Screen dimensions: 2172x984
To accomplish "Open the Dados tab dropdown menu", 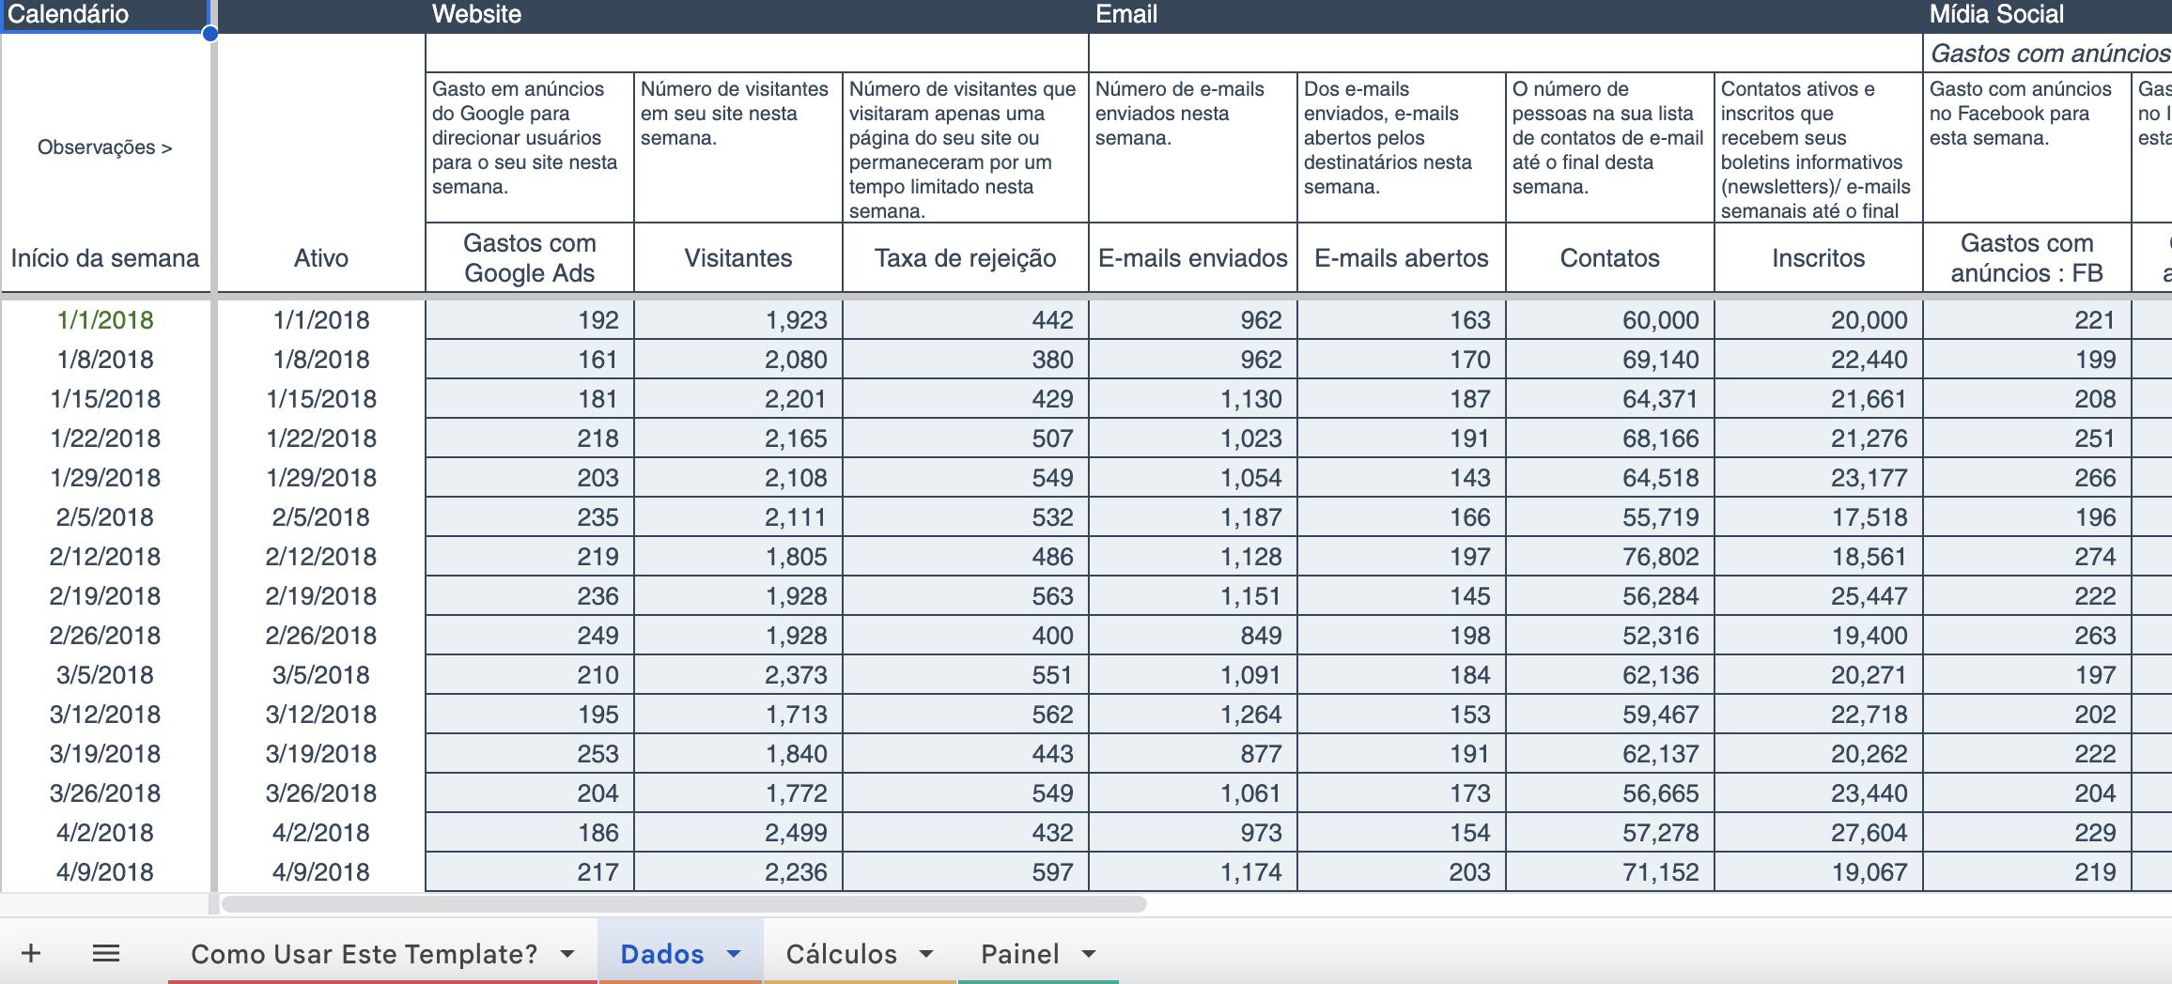I will 732,954.
